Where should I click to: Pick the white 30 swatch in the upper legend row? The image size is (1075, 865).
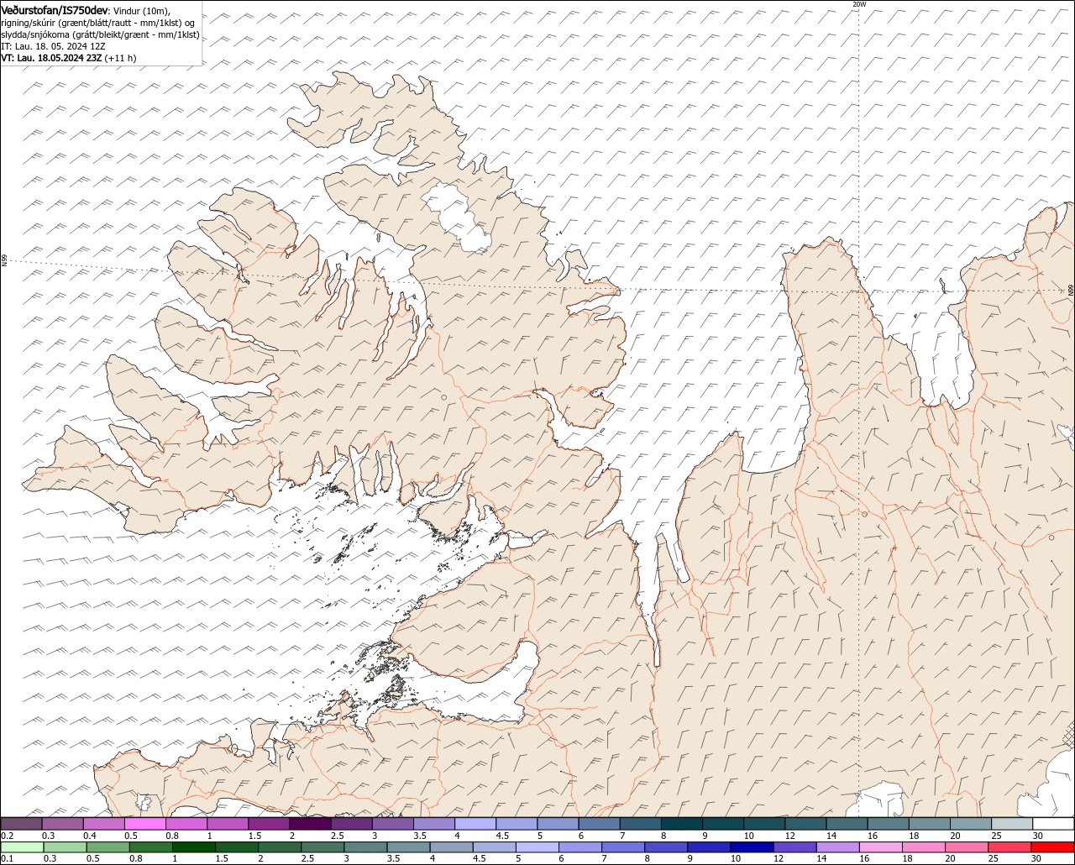point(1054,824)
